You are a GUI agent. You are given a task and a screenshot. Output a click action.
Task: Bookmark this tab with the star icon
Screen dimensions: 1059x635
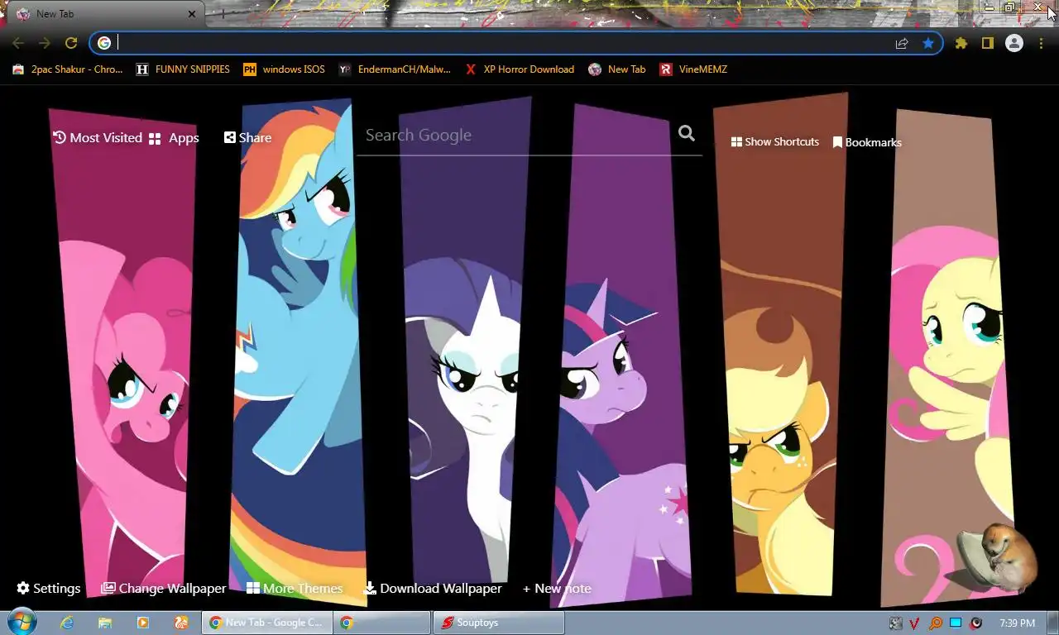[x=928, y=43]
